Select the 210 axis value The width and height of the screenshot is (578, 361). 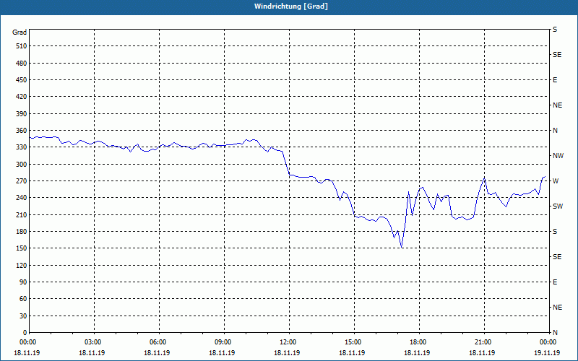pyautogui.click(x=22, y=214)
